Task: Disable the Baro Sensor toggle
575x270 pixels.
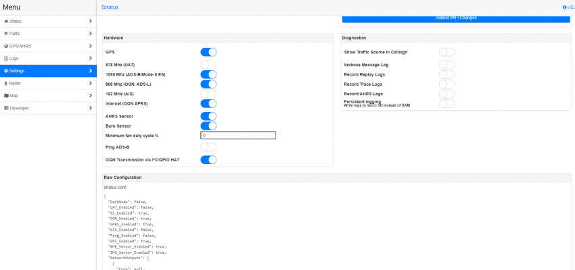Action: click(x=208, y=126)
